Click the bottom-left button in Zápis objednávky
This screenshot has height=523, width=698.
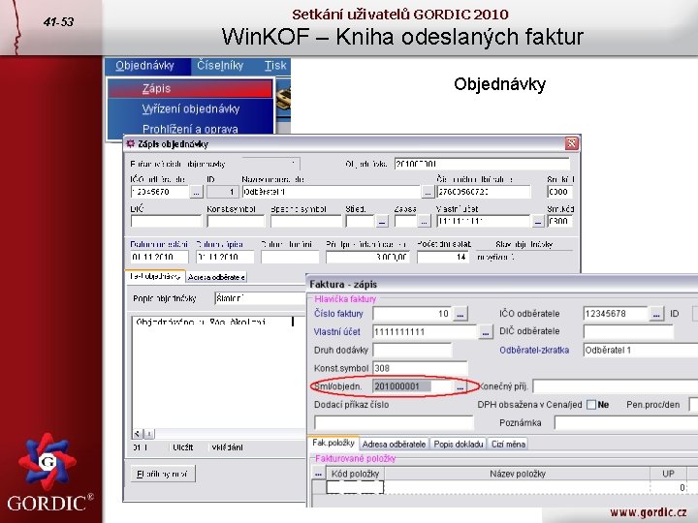163,474
